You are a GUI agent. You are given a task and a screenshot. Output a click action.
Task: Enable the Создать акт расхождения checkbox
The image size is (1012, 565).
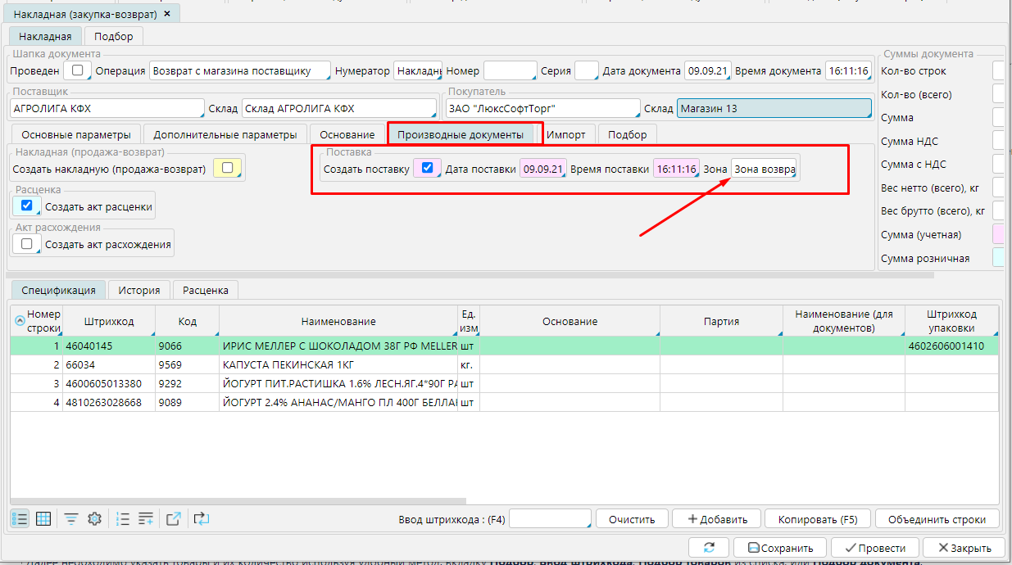[27, 243]
